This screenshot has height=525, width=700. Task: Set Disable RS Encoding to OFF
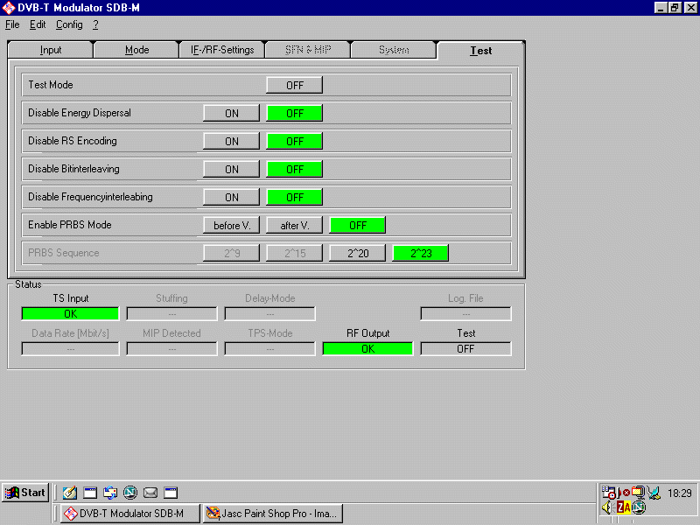[x=295, y=141]
